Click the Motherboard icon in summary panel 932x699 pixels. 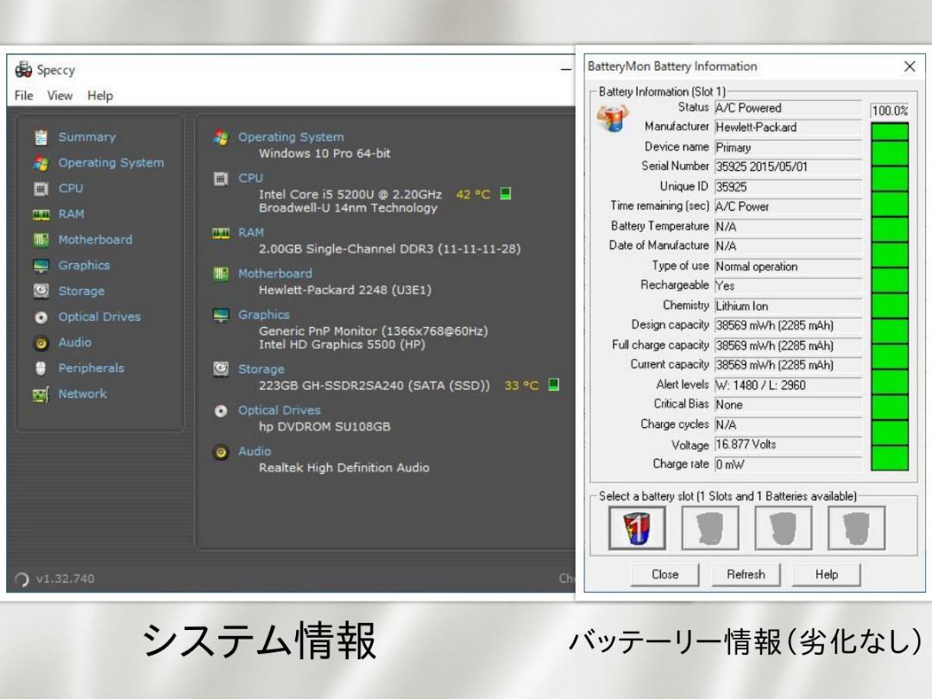[x=221, y=274]
